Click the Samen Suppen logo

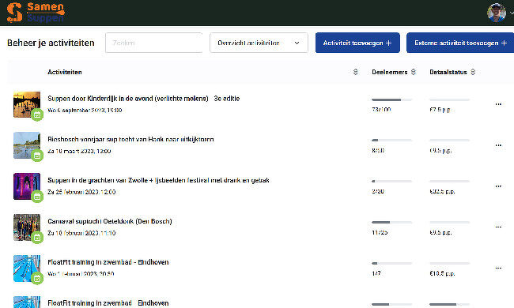tap(36, 13)
